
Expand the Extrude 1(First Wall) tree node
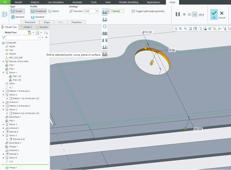pos(3,61)
